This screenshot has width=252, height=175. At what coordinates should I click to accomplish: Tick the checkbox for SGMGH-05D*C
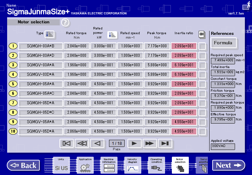[202, 112]
